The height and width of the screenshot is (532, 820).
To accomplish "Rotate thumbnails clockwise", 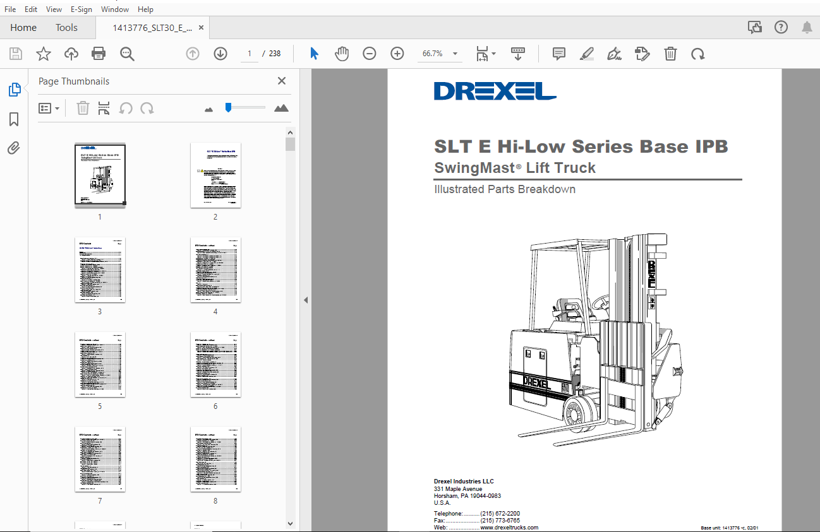I will 147,109.
